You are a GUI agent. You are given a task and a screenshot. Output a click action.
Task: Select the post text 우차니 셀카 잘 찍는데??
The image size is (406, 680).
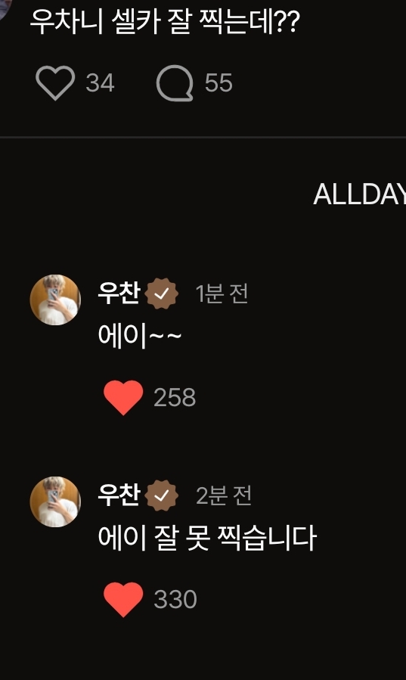tap(165, 22)
